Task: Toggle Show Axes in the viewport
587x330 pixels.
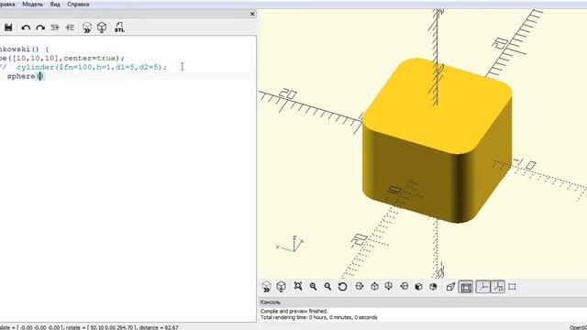Action: (x=483, y=287)
